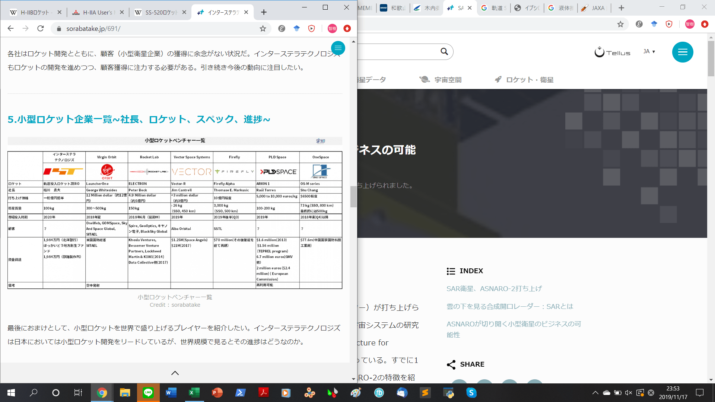This screenshot has height=402, width=715.
Task: Click the muted volume icon in system tray
Action: pos(629,393)
